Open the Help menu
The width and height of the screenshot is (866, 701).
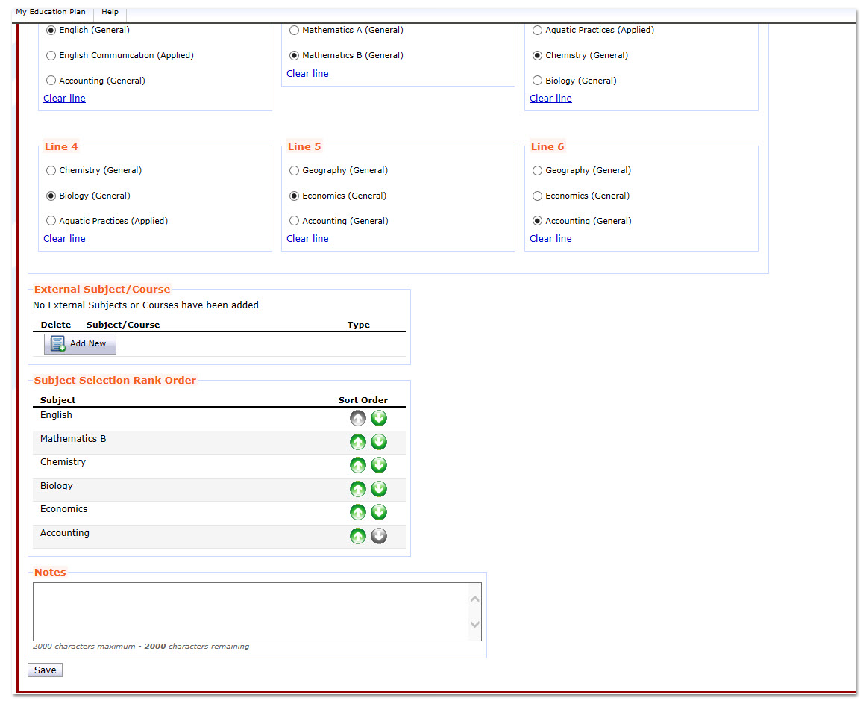[x=110, y=12]
